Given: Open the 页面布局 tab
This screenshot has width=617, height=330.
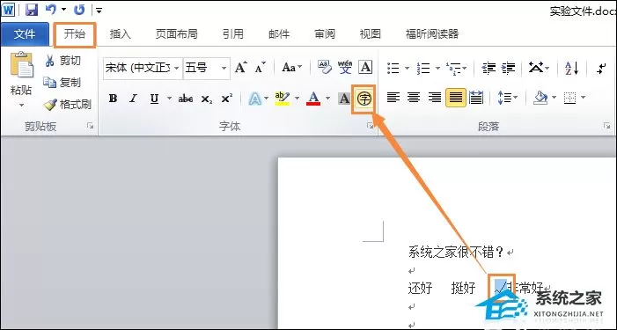Looking at the screenshot, I should coord(176,34).
